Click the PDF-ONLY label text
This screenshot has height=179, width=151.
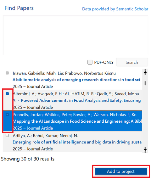coord(104,62)
